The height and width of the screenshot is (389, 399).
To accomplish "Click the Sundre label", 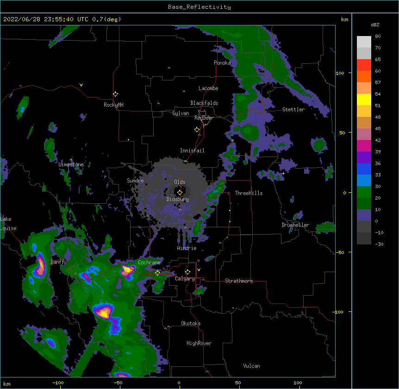I will click(x=135, y=181).
